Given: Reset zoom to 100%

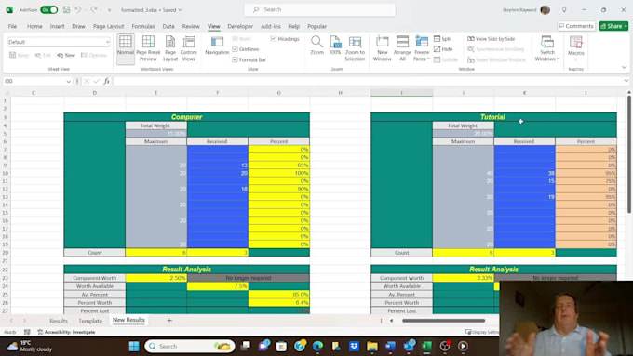Looking at the screenshot, I should (335, 46).
